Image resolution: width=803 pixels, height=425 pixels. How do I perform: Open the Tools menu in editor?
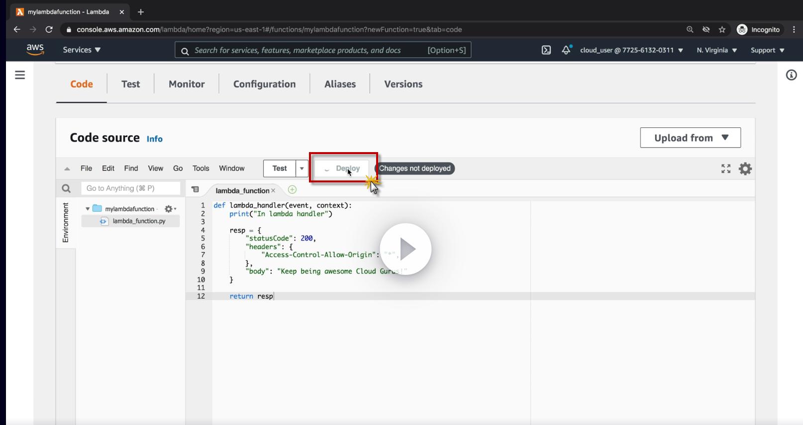point(201,169)
